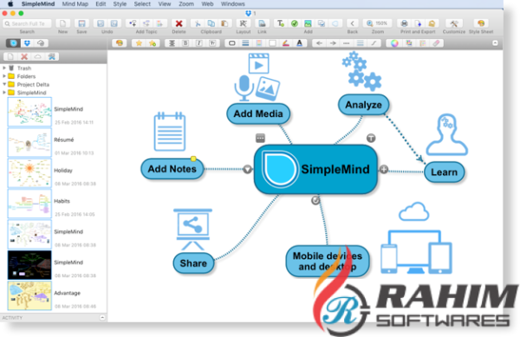Click the red X delete icon in sidebar
The image size is (520, 337).
(24, 56)
